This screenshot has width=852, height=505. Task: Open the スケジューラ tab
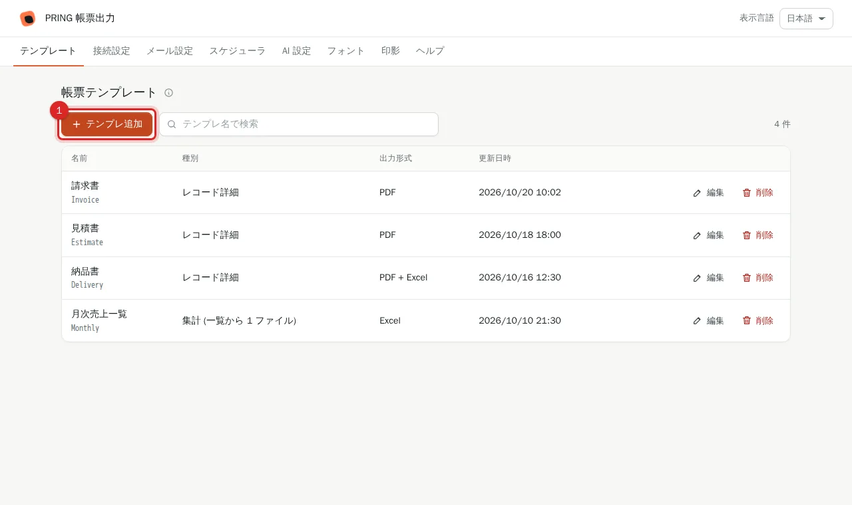[x=238, y=51]
